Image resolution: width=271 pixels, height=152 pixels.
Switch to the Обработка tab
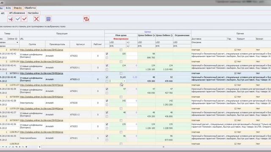tap(30, 8)
